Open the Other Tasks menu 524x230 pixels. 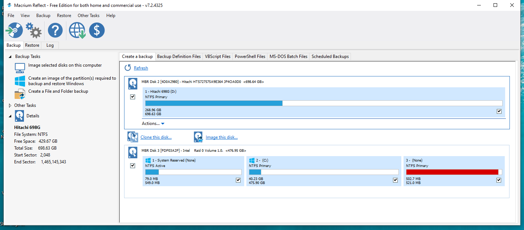(89, 16)
